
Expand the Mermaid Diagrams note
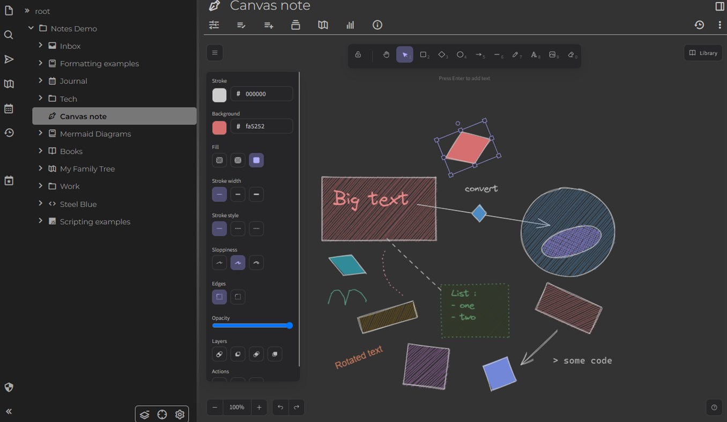pos(40,134)
